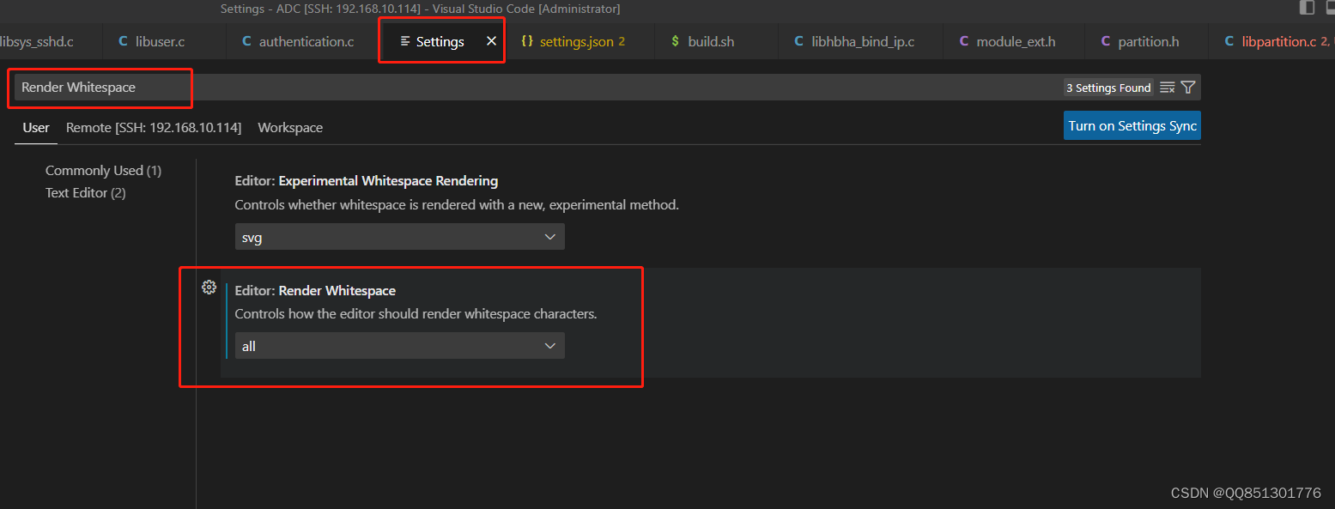Viewport: 1335px width, 509px height.
Task: Clear the settings search input using the icon
Action: 1167,87
